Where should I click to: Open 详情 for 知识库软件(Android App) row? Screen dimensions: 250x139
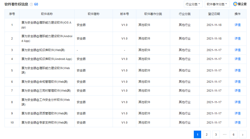tap(237, 59)
